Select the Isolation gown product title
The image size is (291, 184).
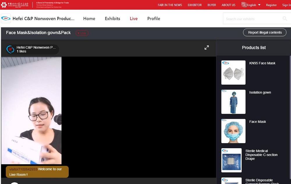point(260,93)
